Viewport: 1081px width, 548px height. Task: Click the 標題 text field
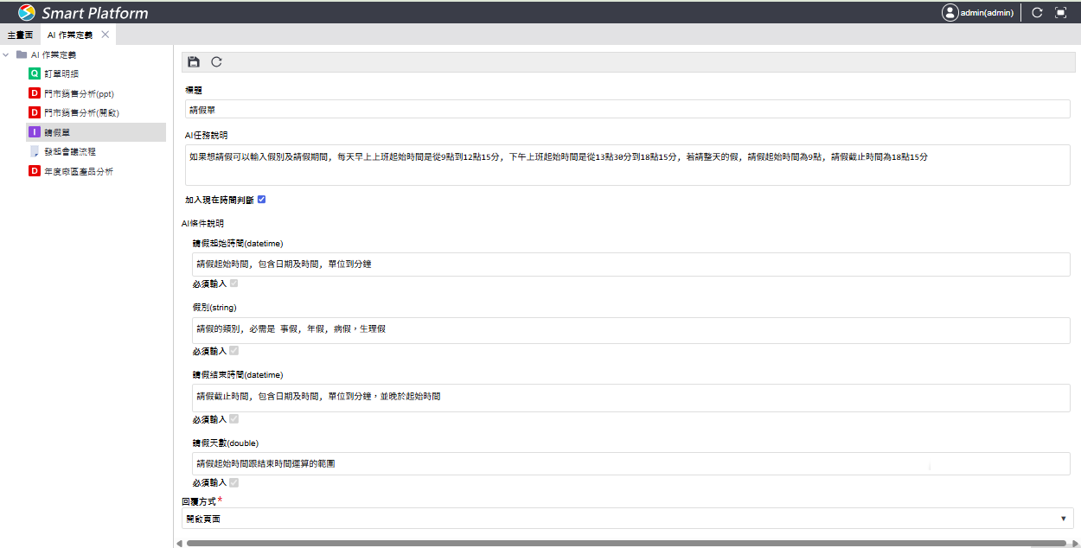[627, 109]
